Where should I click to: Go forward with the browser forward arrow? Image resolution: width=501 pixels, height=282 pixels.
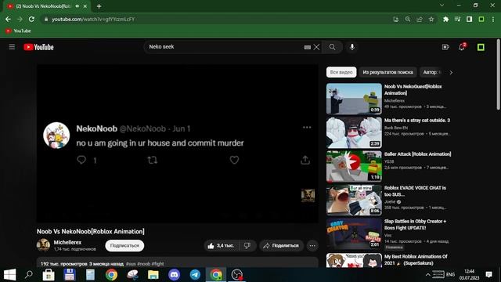click(x=20, y=19)
